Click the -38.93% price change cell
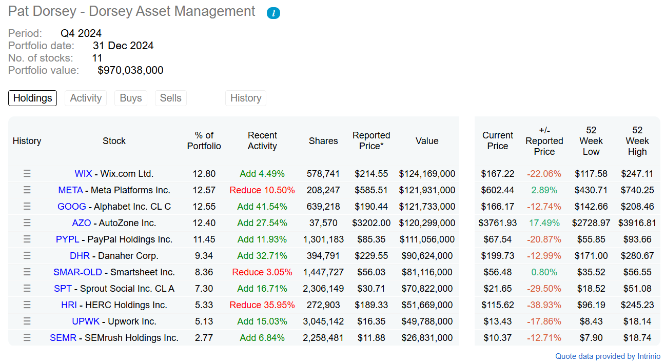Image resolution: width=665 pixels, height=364 pixels. (544, 305)
